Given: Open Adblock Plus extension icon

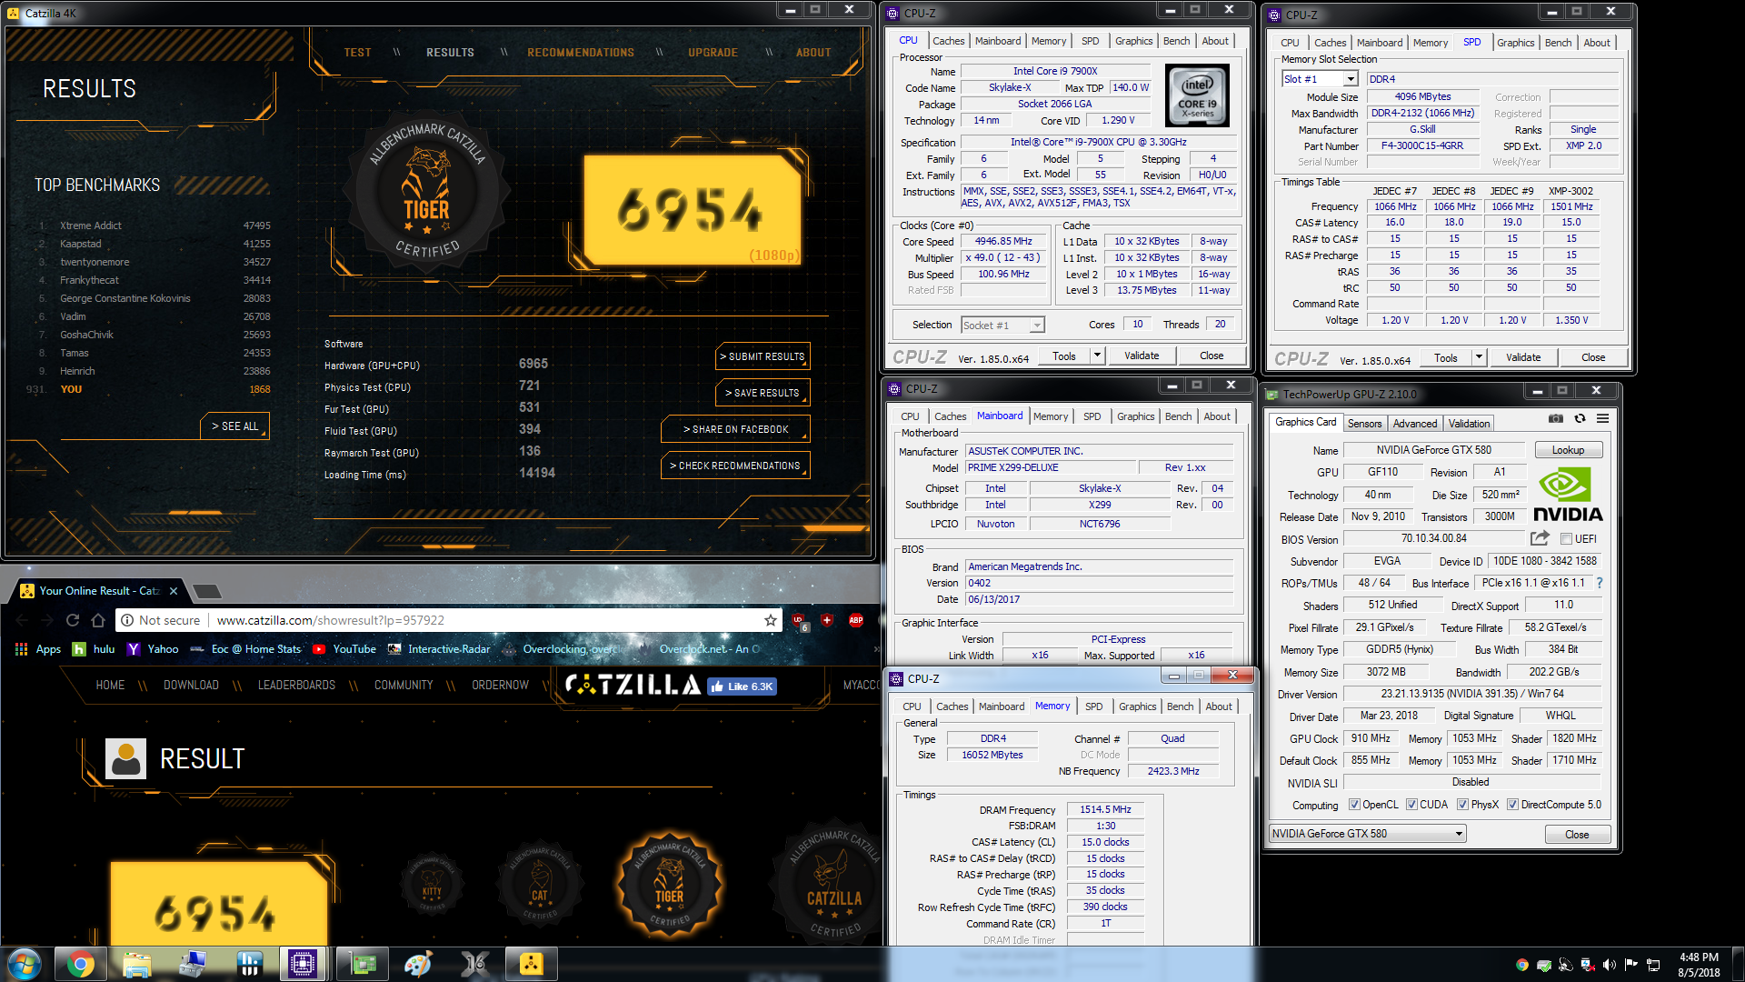Looking at the screenshot, I should coord(855,620).
